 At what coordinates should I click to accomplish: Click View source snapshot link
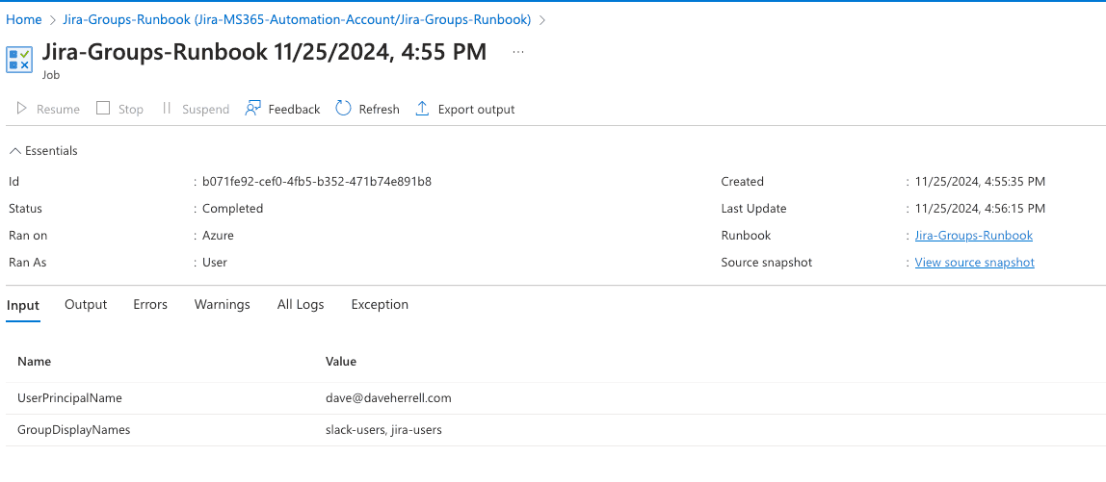tap(974, 262)
